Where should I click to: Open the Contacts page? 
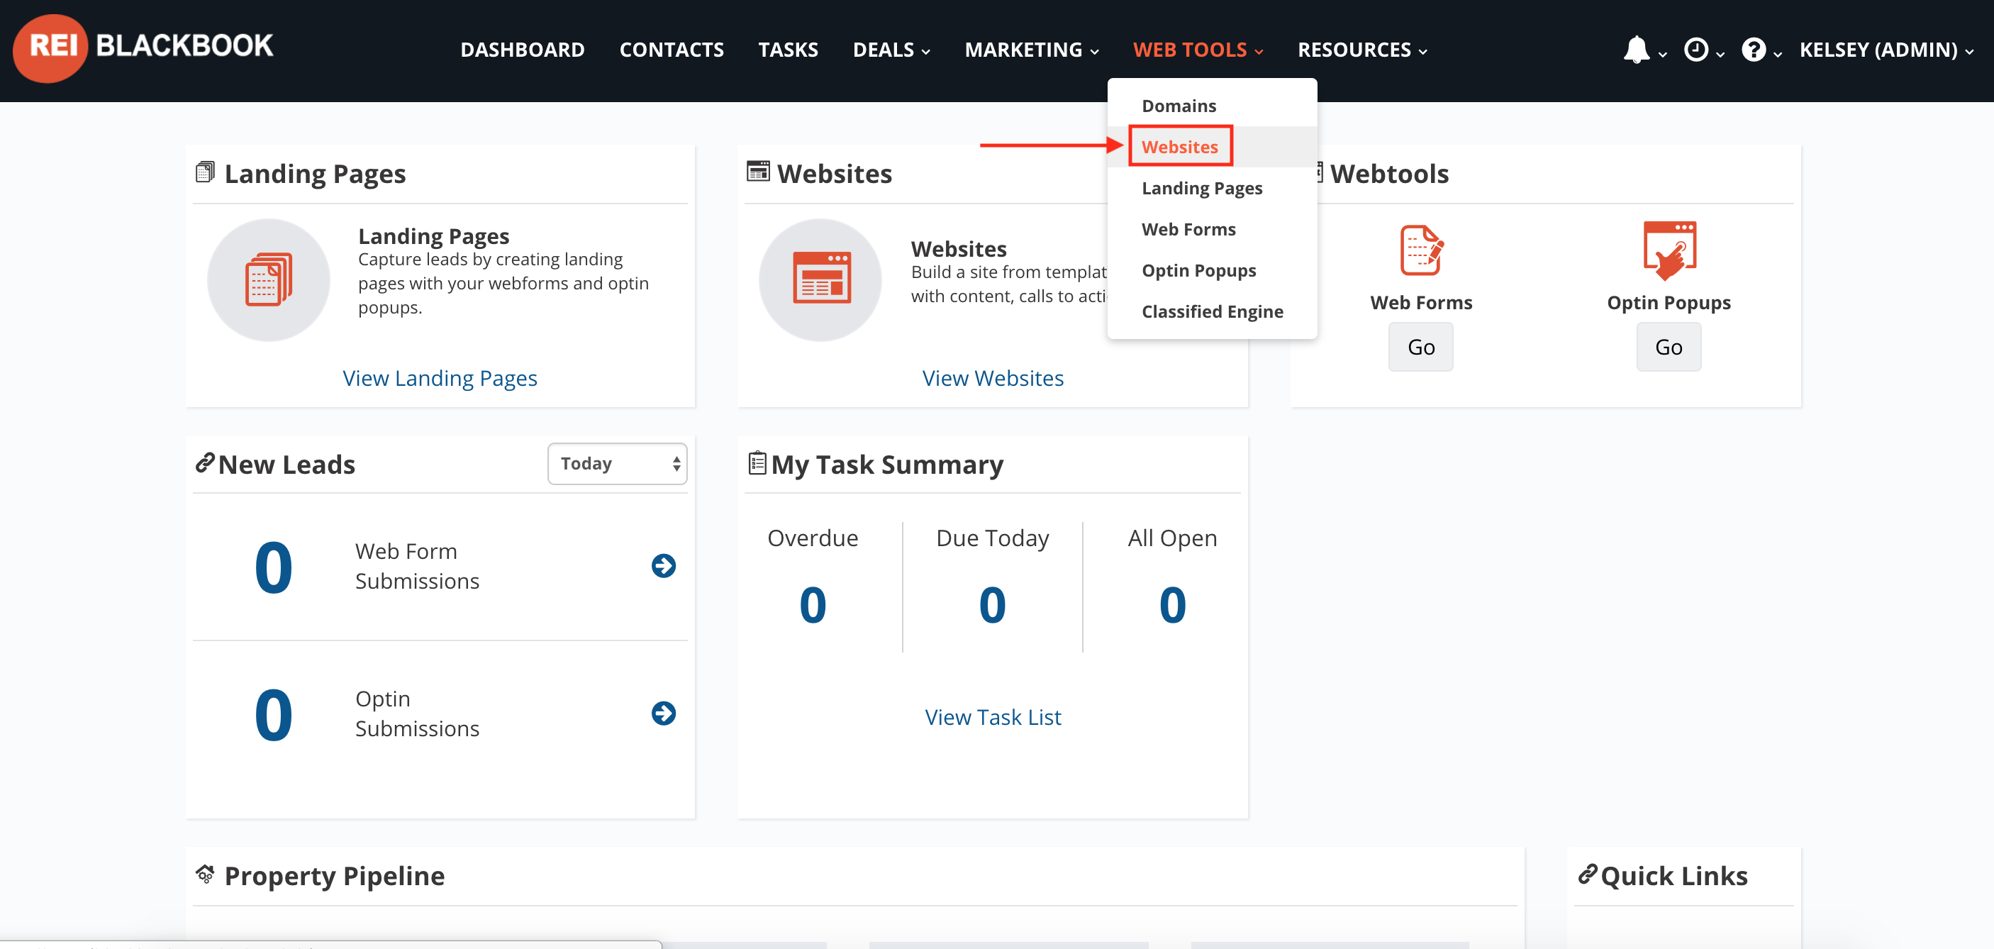pyautogui.click(x=671, y=50)
